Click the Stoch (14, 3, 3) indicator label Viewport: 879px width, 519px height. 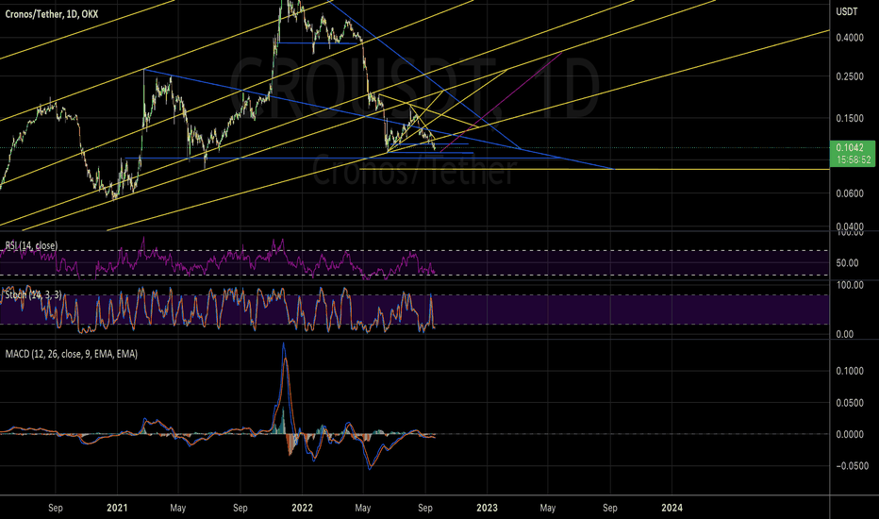click(33, 294)
